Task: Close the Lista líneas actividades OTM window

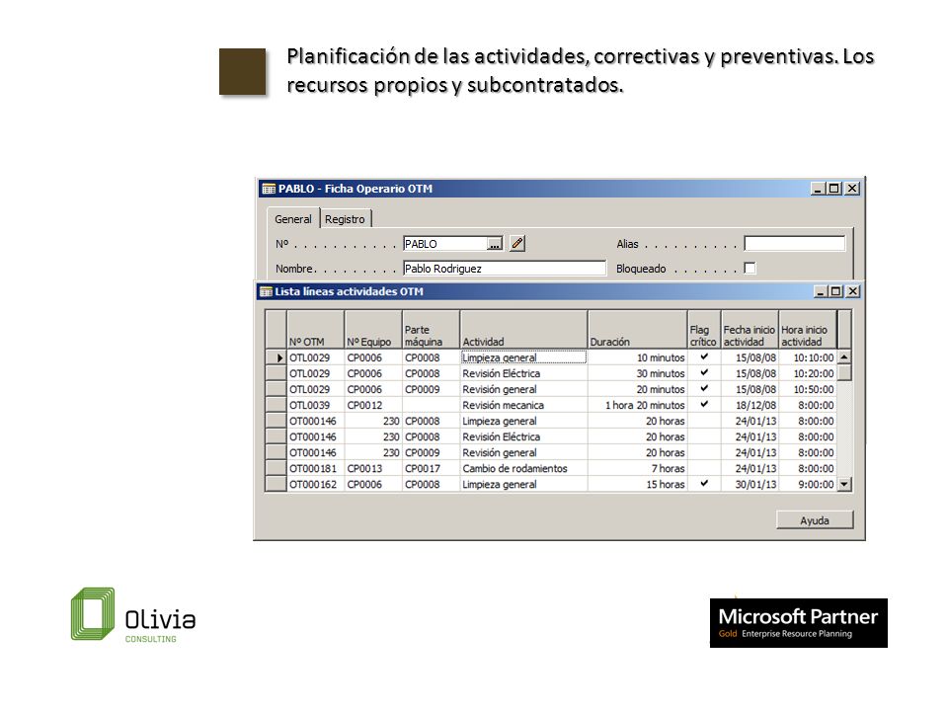Action: point(852,291)
